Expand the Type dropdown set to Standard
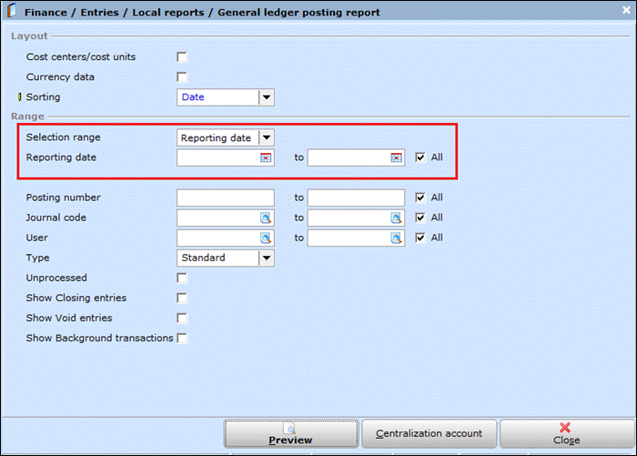The height and width of the screenshot is (456, 637). click(x=267, y=258)
